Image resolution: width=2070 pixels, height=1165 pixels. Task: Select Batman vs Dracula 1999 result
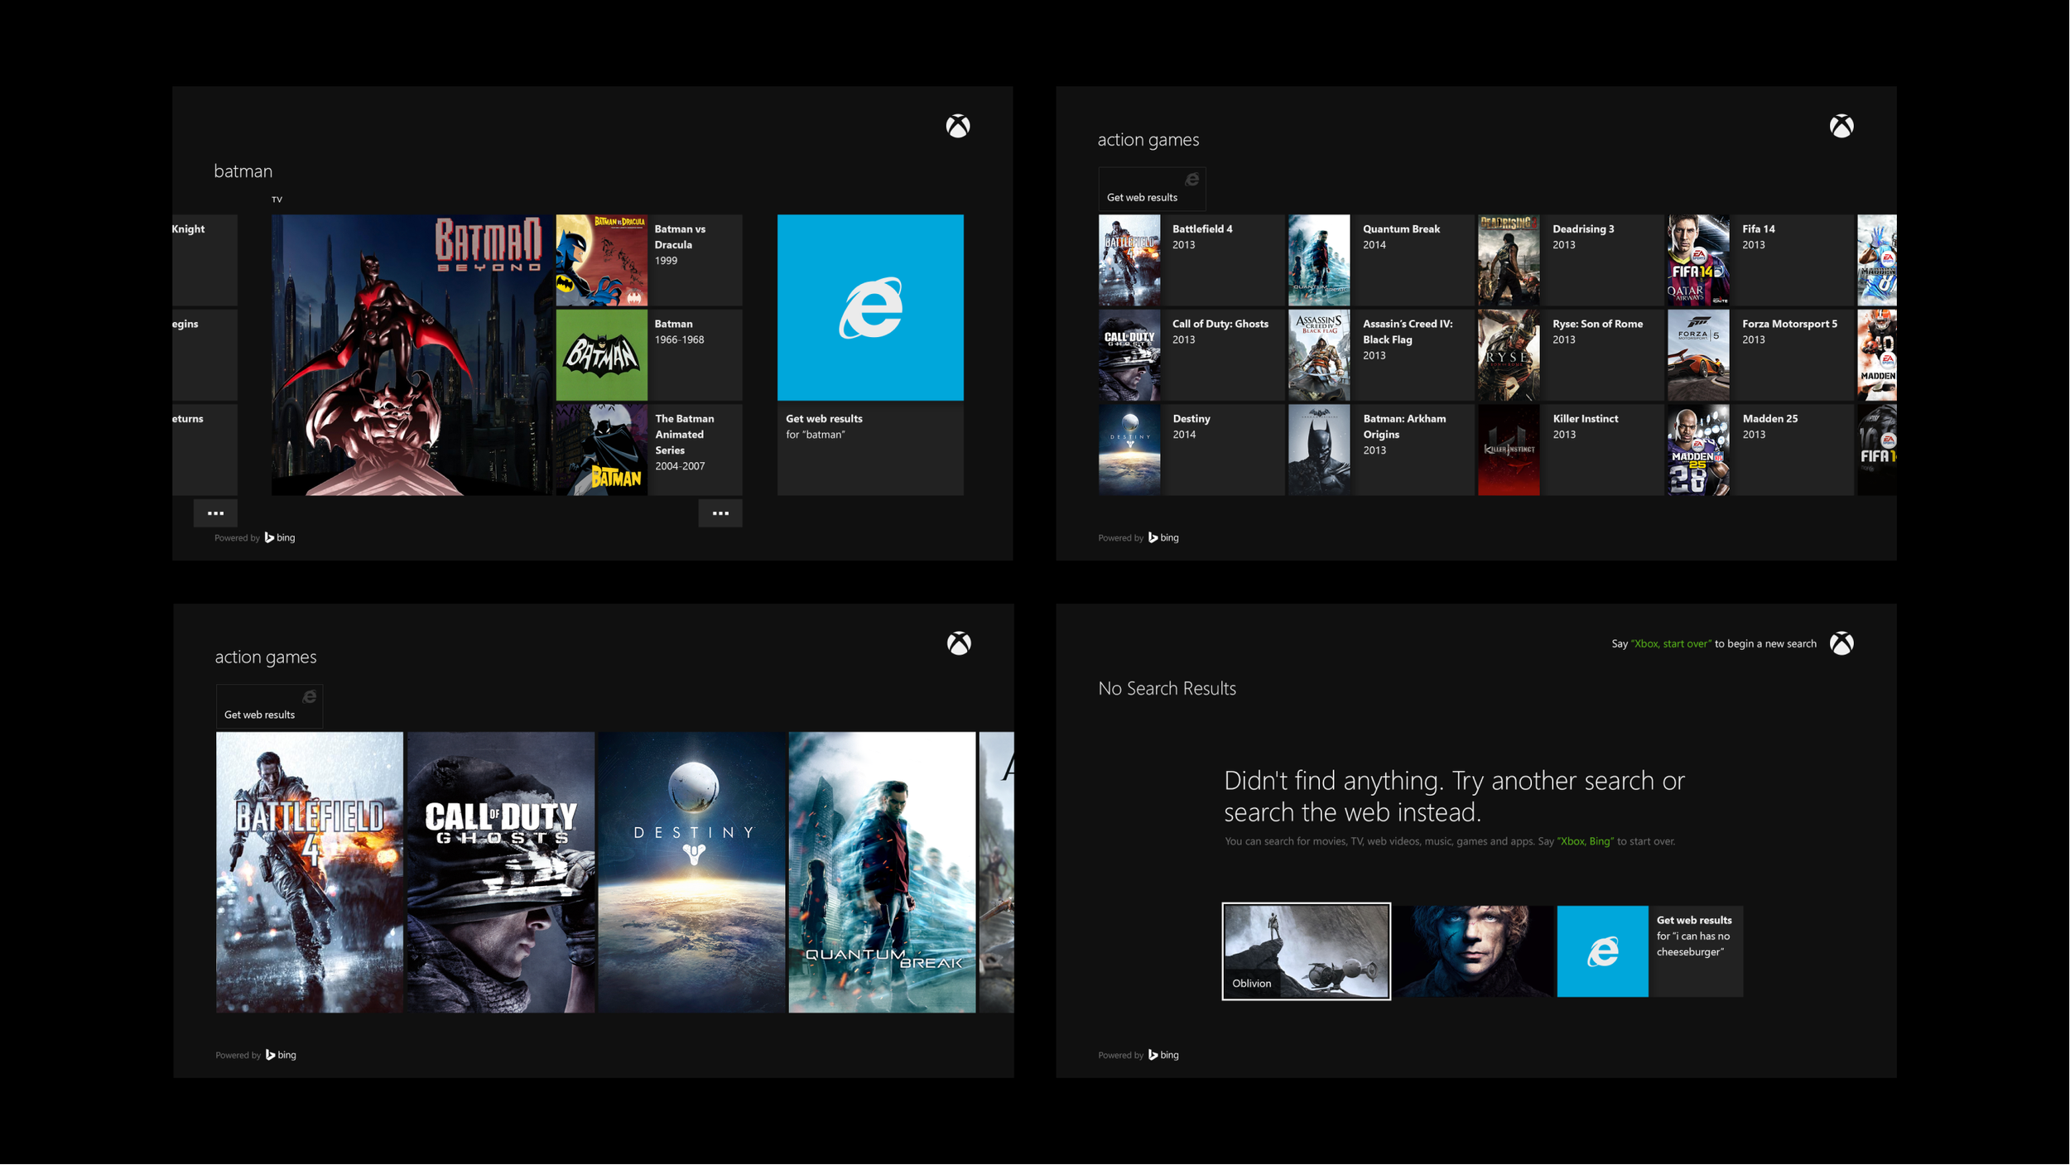tap(680, 244)
